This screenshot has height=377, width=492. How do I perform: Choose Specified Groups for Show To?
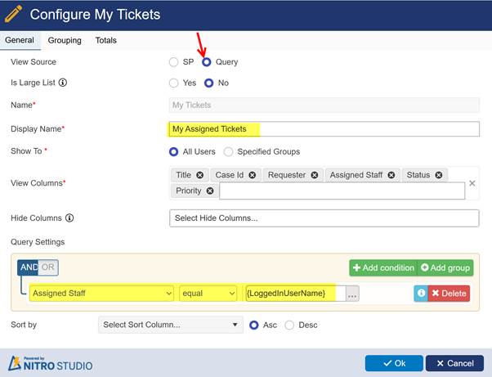pyautogui.click(x=229, y=151)
